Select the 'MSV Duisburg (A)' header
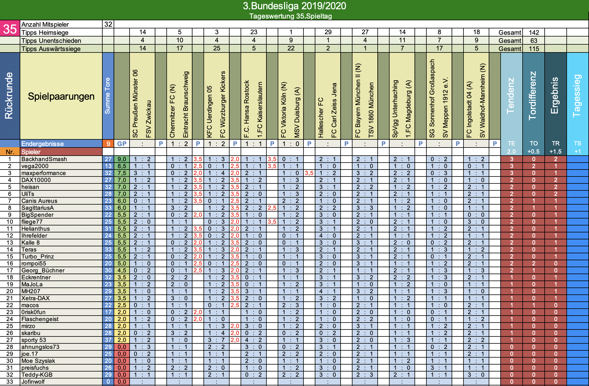The image size is (589, 386). pos(297,112)
